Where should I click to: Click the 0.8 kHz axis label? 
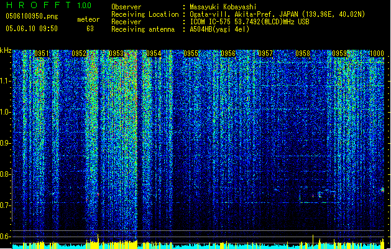tap(5, 174)
